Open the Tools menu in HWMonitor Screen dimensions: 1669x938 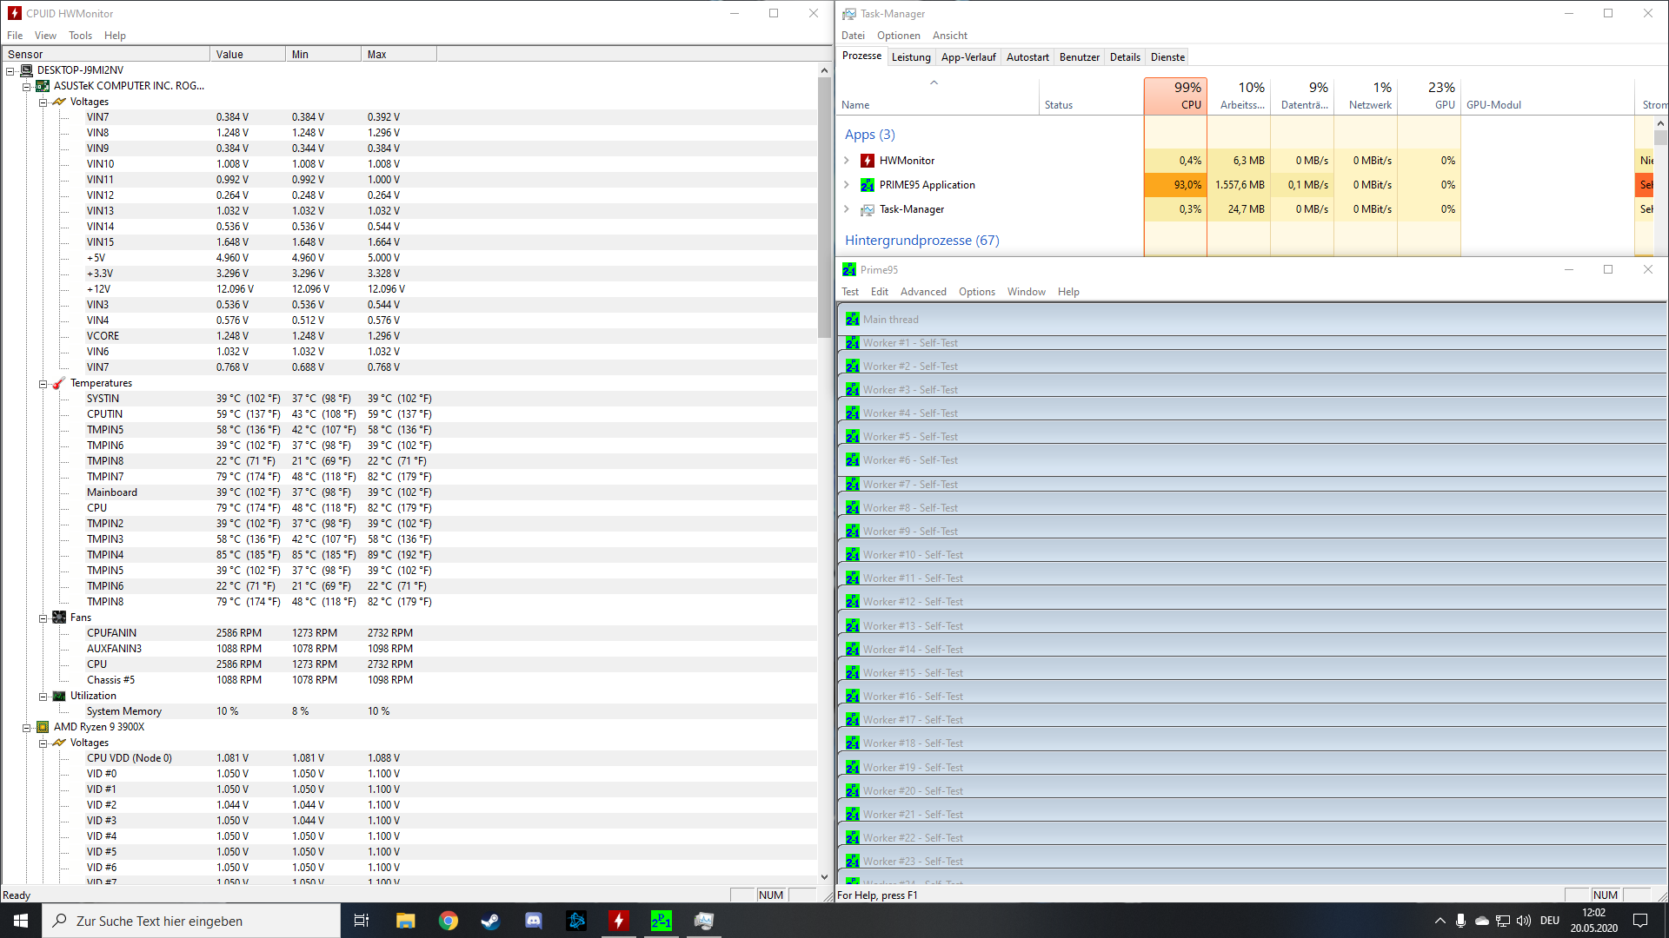tap(80, 36)
